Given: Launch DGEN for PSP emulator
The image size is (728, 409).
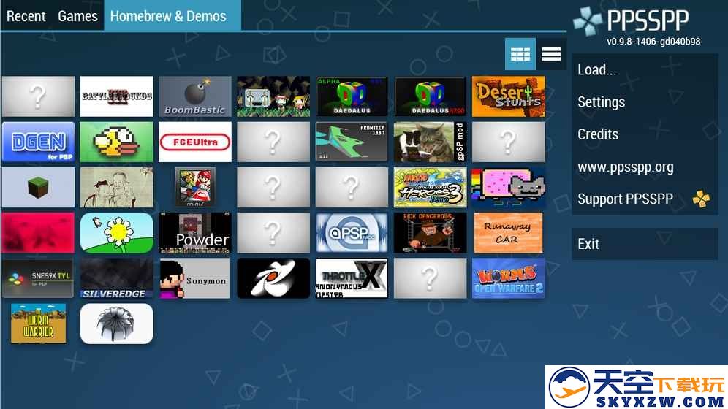Looking at the screenshot, I should tap(38, 142).
